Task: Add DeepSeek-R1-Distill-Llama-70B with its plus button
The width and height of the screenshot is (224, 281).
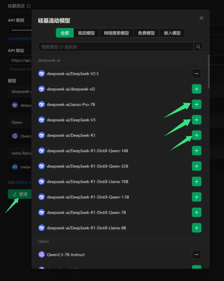Action: coord(197,182)
